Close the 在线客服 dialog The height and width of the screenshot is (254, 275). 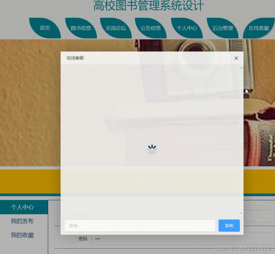pyautogui.click(x=236, y=58)
